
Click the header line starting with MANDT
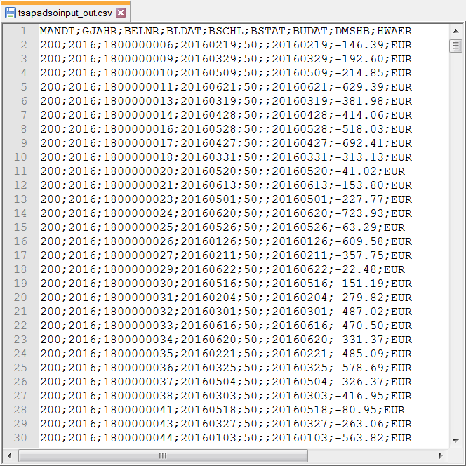pyautogui.click(x=226, y=31)
